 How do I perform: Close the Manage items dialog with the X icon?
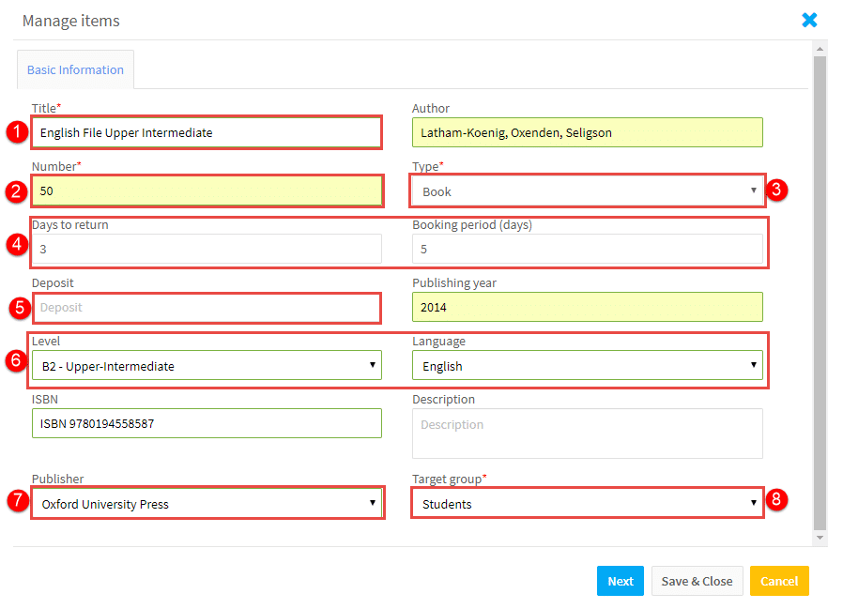[809, 20]
